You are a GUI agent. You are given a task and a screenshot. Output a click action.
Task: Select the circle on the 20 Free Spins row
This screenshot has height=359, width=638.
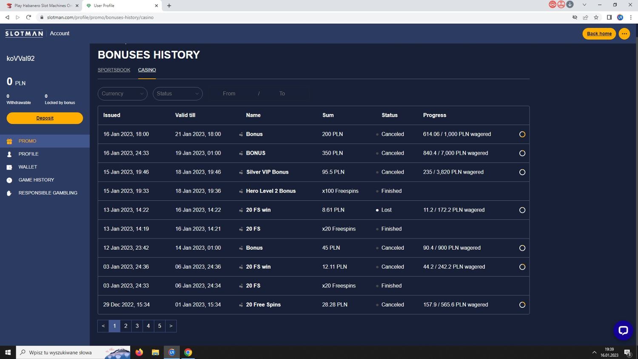point(522,305)
